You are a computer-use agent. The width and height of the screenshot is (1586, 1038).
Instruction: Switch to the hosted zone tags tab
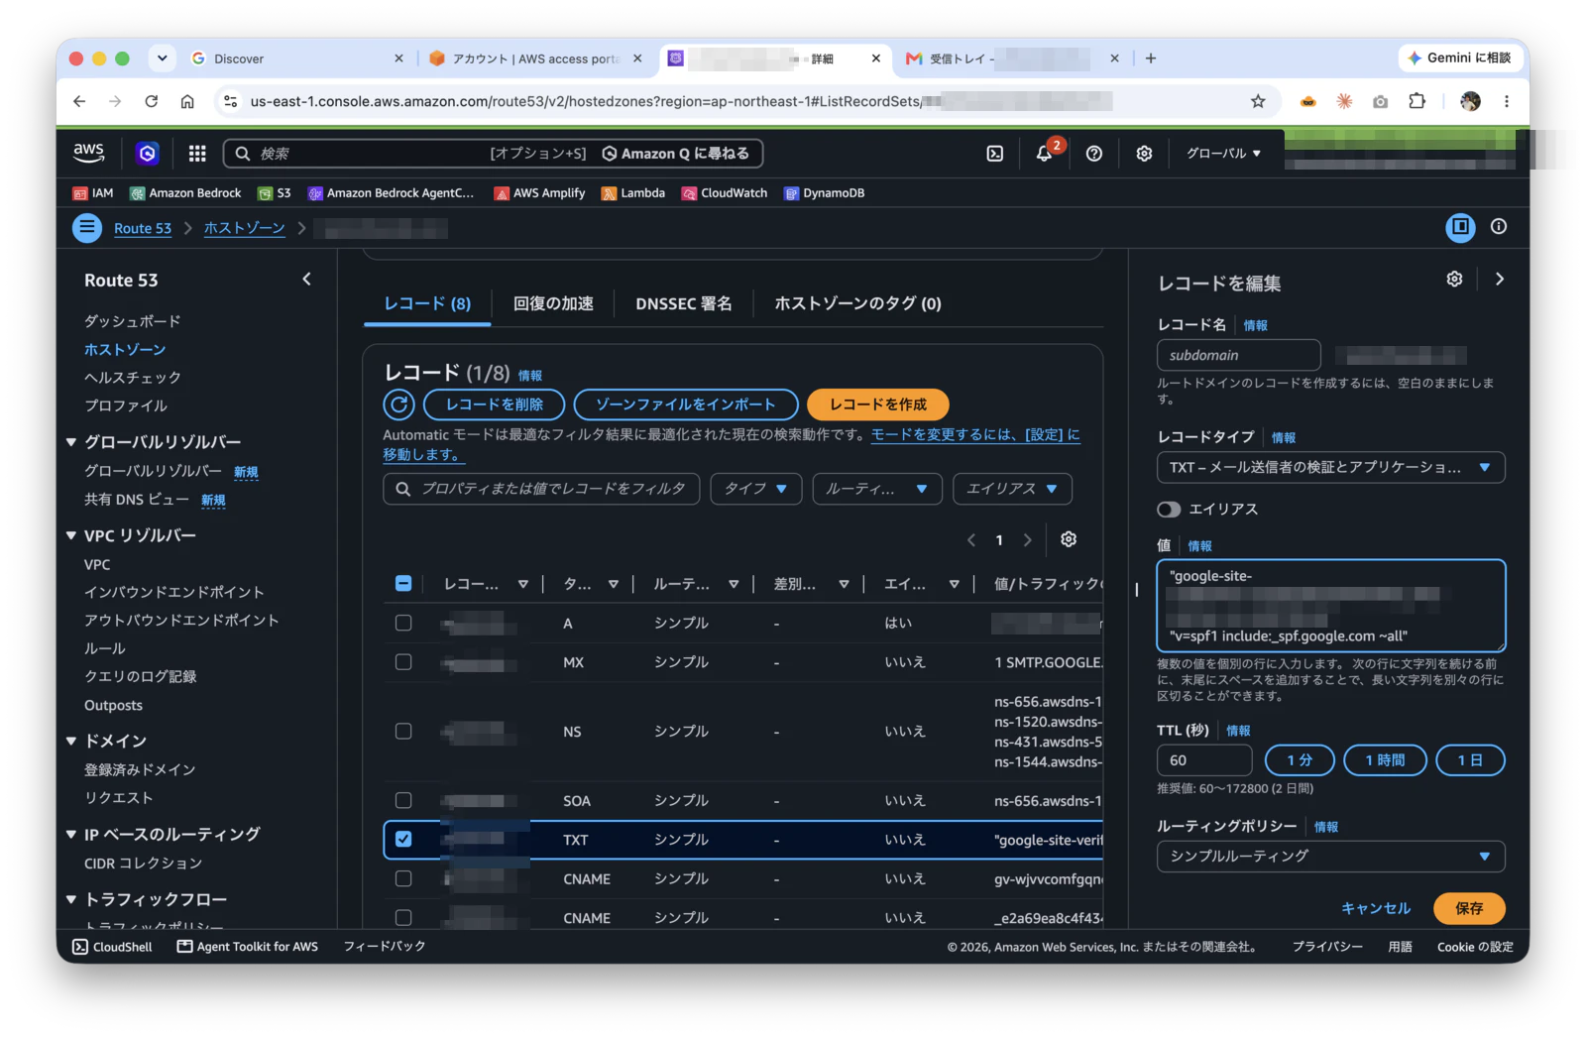tap(857, 303)
